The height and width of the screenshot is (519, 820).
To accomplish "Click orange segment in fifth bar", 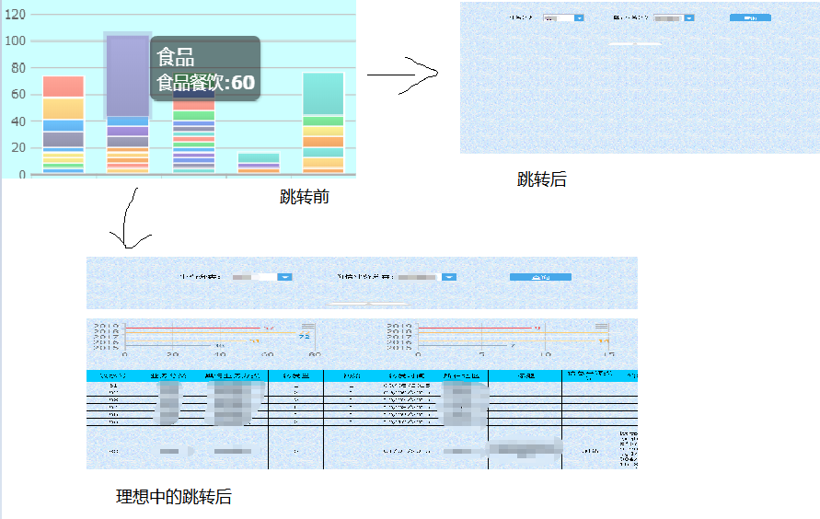I will pos(323,142).
